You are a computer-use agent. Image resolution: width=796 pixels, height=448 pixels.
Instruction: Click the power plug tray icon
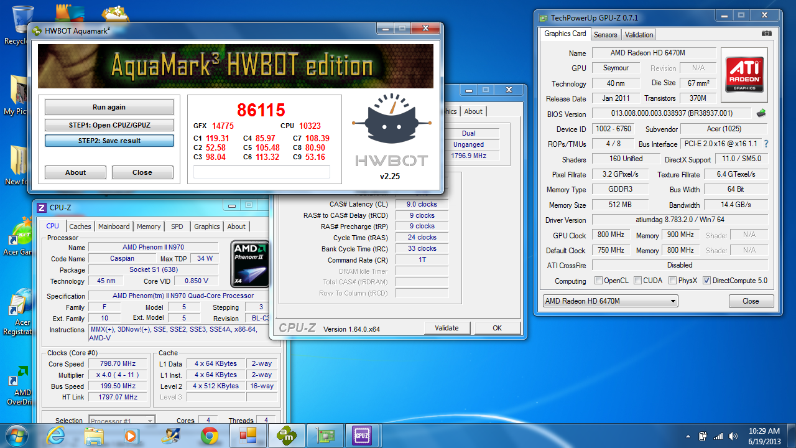702,436
